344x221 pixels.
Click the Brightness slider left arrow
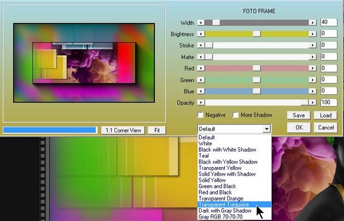201,34
